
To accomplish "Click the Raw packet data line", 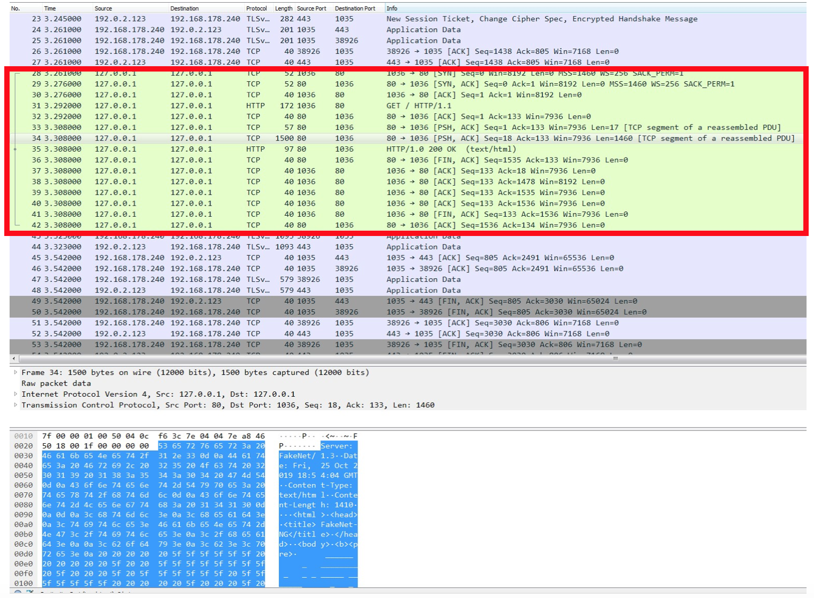I will point(56,383).
